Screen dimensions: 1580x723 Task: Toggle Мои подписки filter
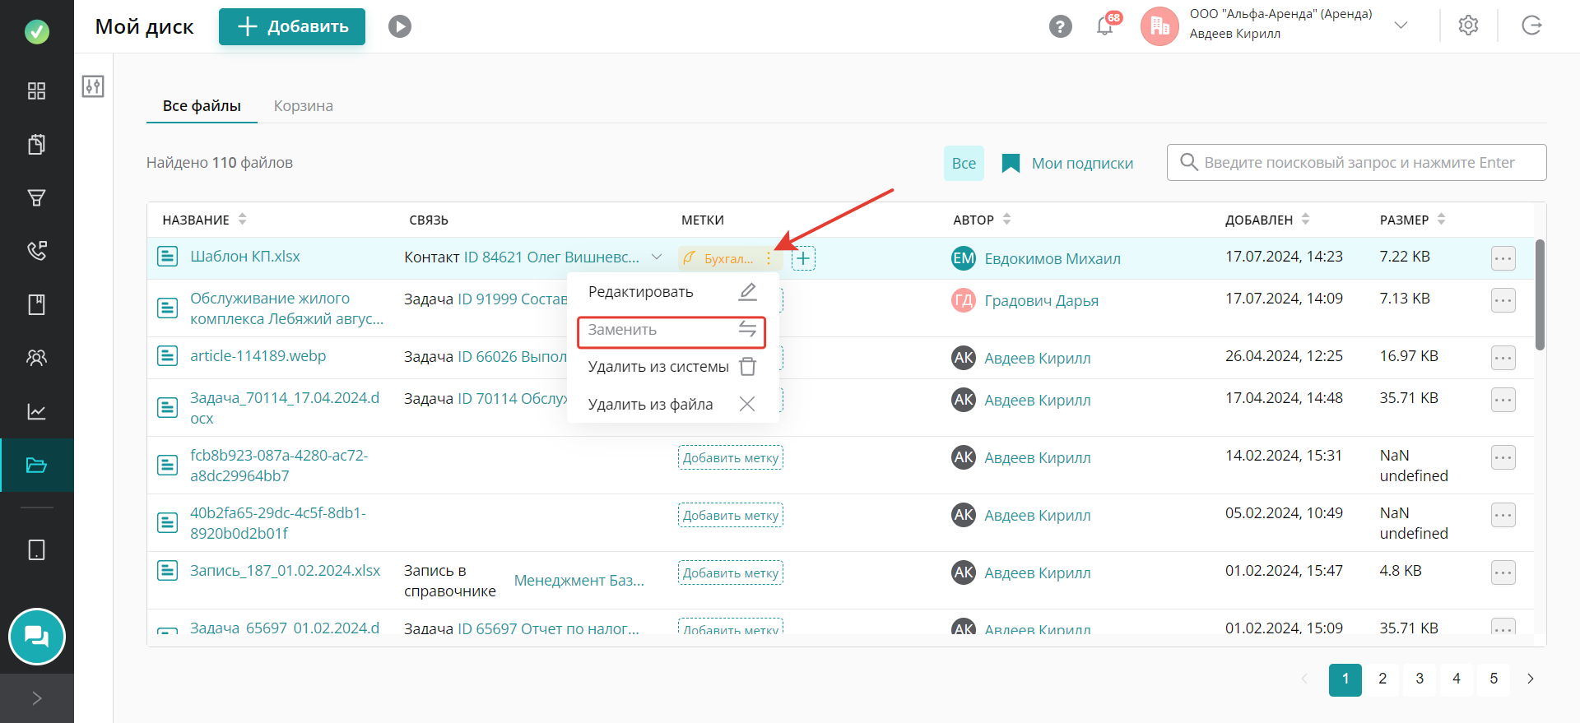point(1067,163)
